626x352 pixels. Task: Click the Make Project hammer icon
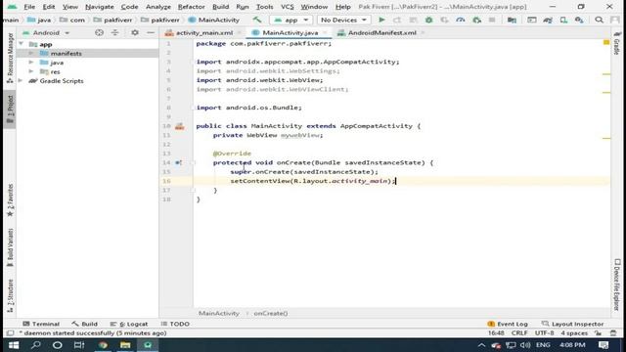pyautogui.click(x=257, y=20)
